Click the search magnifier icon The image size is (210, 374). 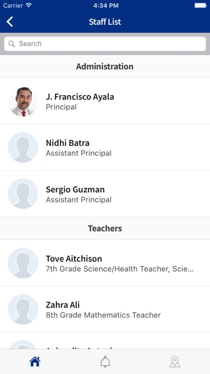11,44
